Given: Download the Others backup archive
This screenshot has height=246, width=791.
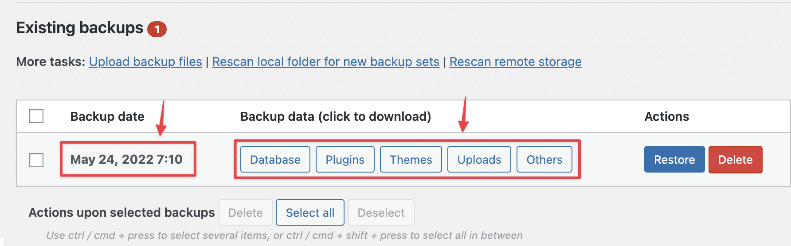Looking at the screenshot, I should click(x=544, y=160).
